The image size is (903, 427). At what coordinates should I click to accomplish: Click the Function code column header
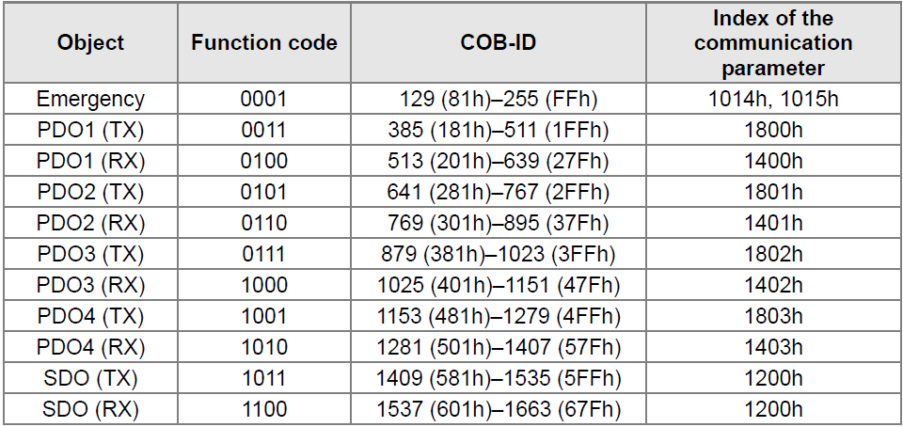(x=263, y=43)
